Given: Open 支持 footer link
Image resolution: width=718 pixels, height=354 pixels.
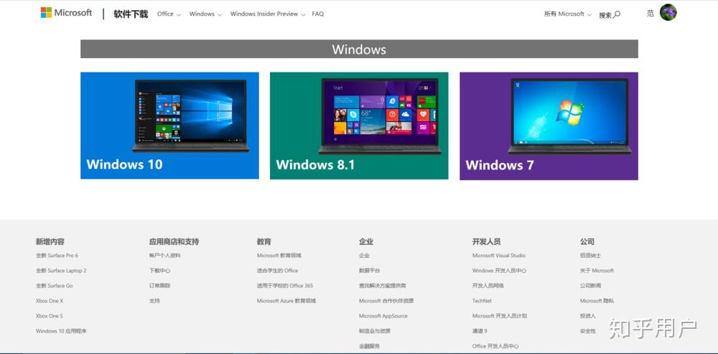Looking at the screenshot, I should pos(154,301).
